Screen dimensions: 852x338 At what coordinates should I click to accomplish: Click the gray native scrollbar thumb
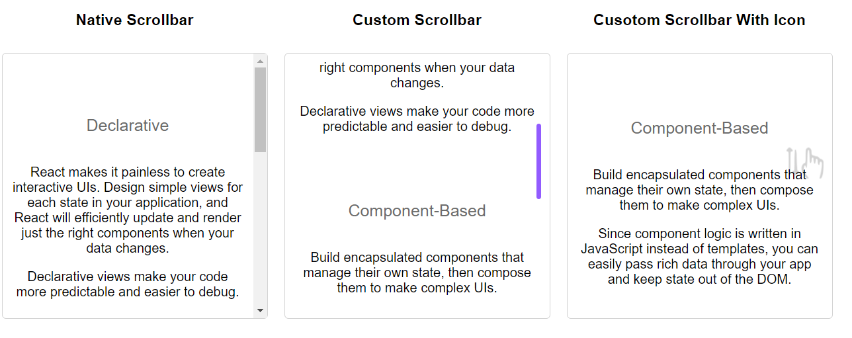(x=260, y=109)
